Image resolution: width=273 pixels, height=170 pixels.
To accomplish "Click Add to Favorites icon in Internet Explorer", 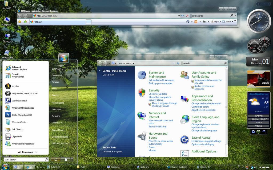I will pos(25,22).
